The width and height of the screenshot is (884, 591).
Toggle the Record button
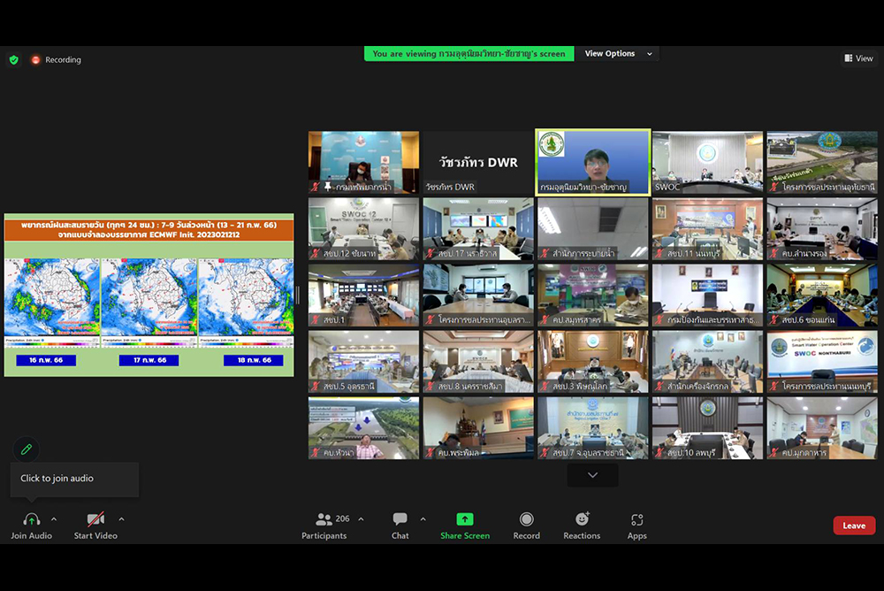pos(527,526)
